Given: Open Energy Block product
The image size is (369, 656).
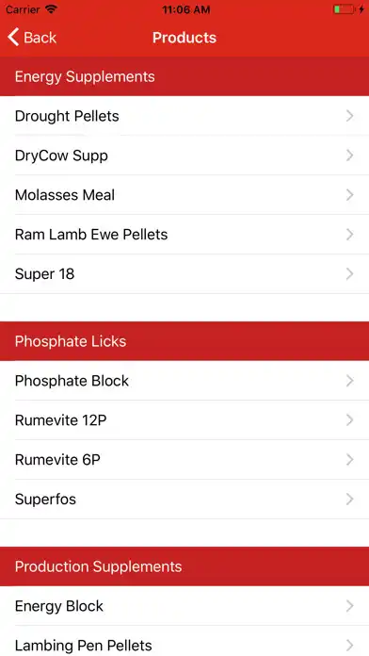Looking at the screenshot, I should tap(184, 606).
